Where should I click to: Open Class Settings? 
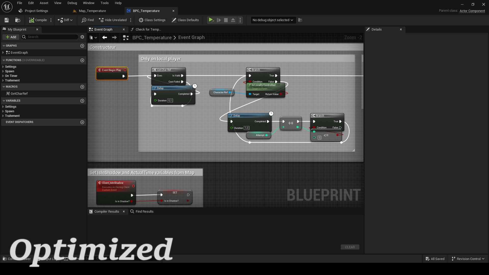(x=152, y=20)
